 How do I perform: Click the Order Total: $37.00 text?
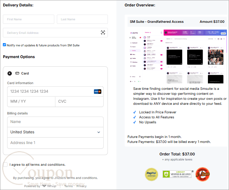(177, 154)
